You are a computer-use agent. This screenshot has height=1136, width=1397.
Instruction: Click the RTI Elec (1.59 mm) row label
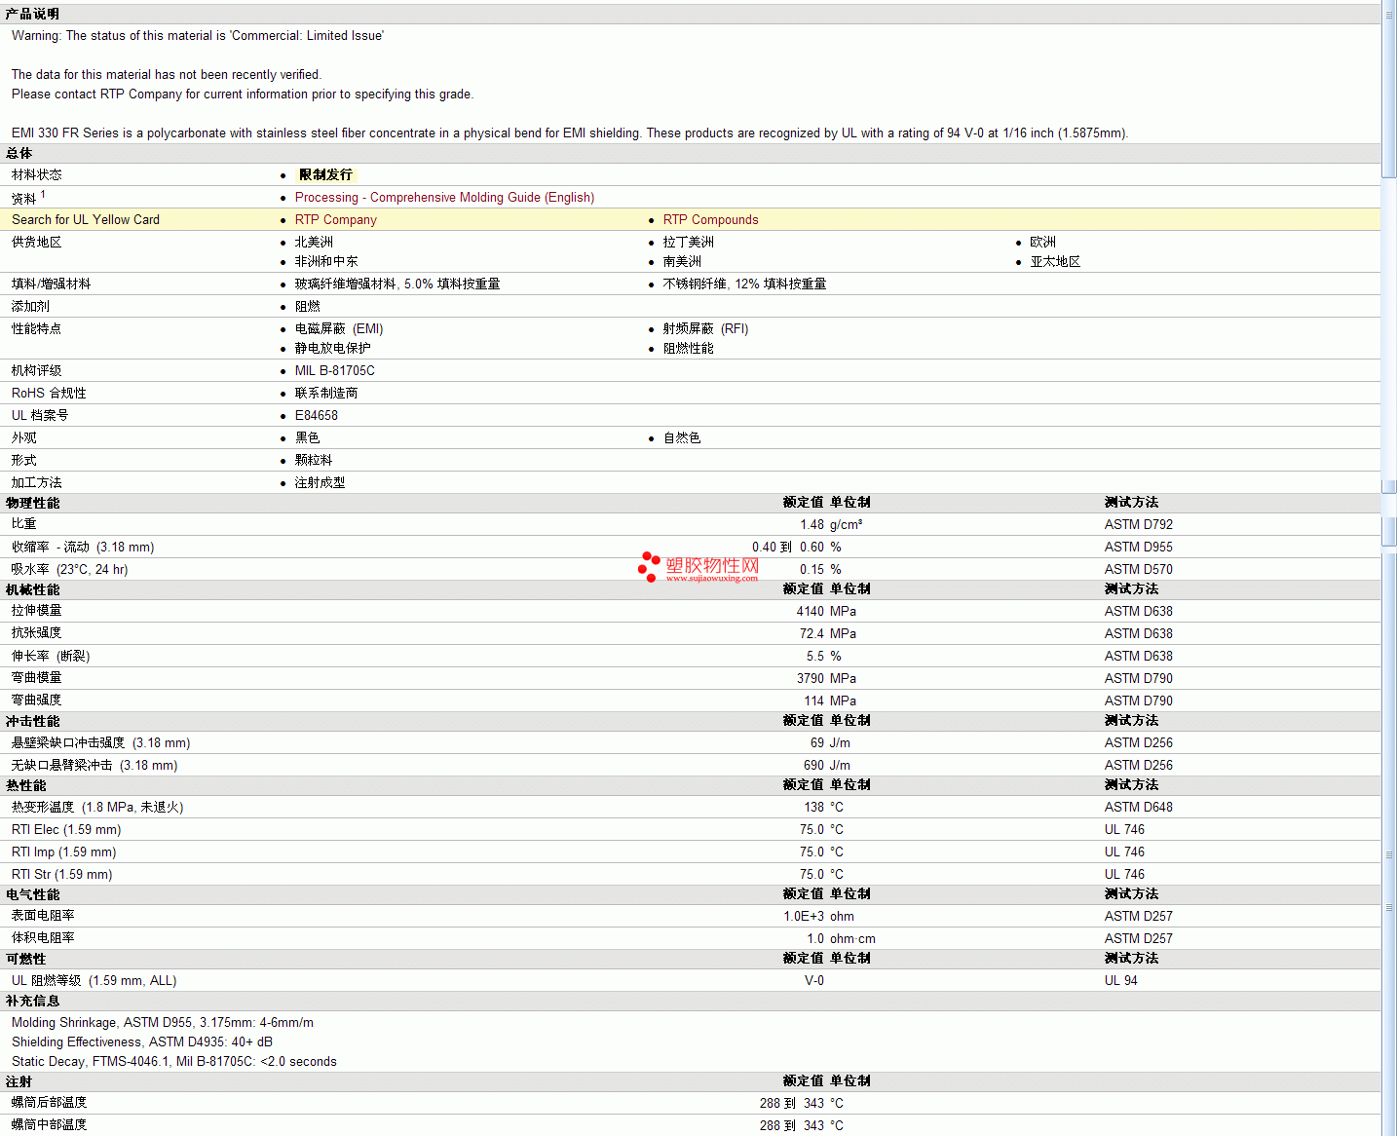[66, 829]
